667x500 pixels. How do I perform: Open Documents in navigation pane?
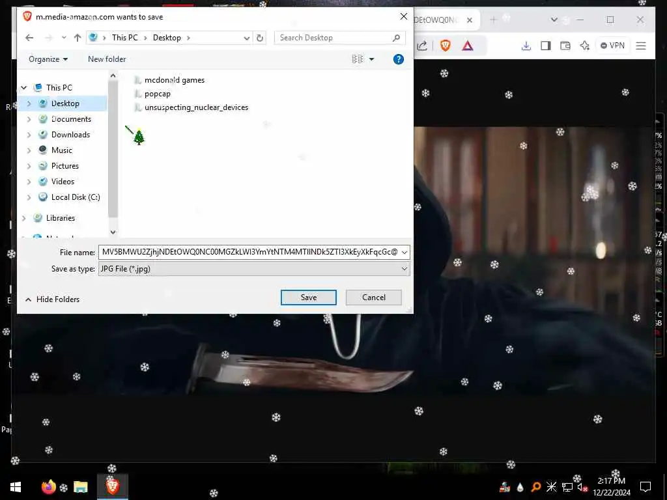(71, 119)
